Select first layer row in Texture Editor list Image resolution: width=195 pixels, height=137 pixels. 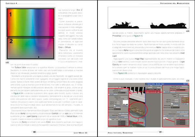point(153,91)
